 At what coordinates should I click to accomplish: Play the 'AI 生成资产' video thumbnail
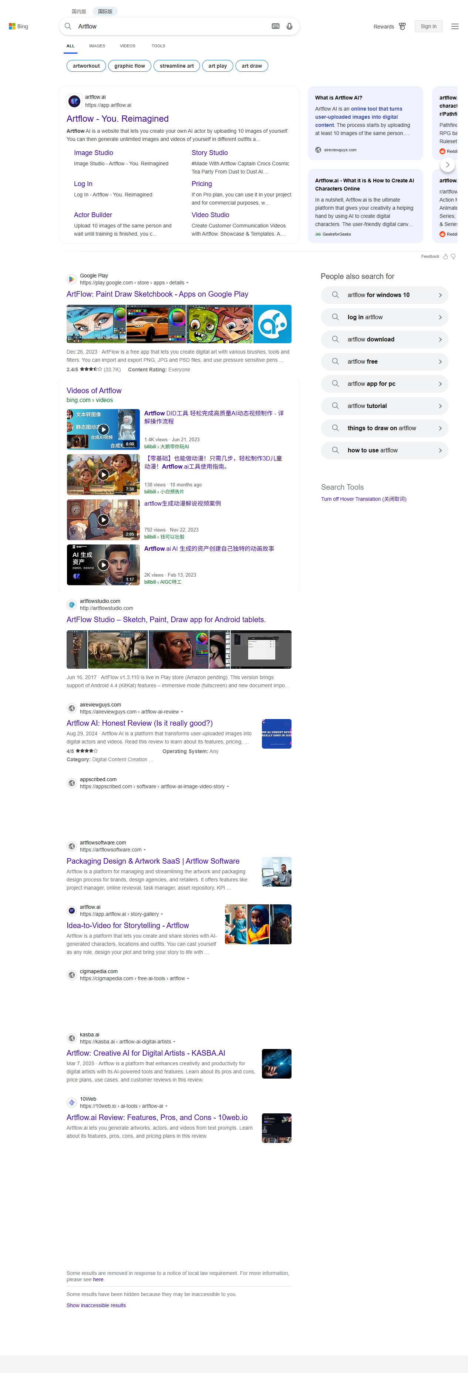104,564
